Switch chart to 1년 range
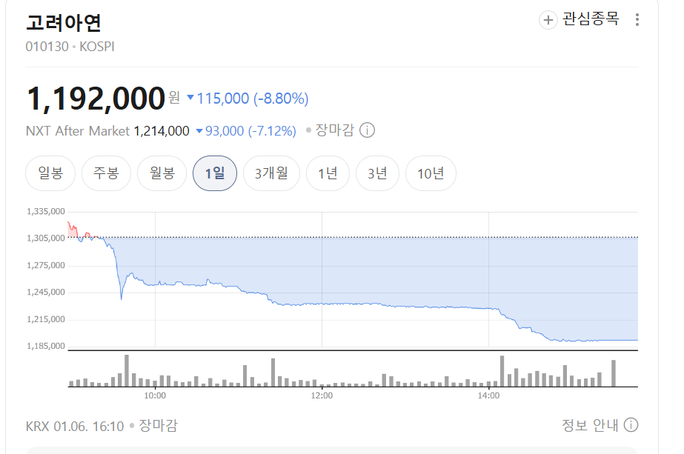Image resolution: width=684 pixels, height=454 pixels. click(x=328, y=173)
